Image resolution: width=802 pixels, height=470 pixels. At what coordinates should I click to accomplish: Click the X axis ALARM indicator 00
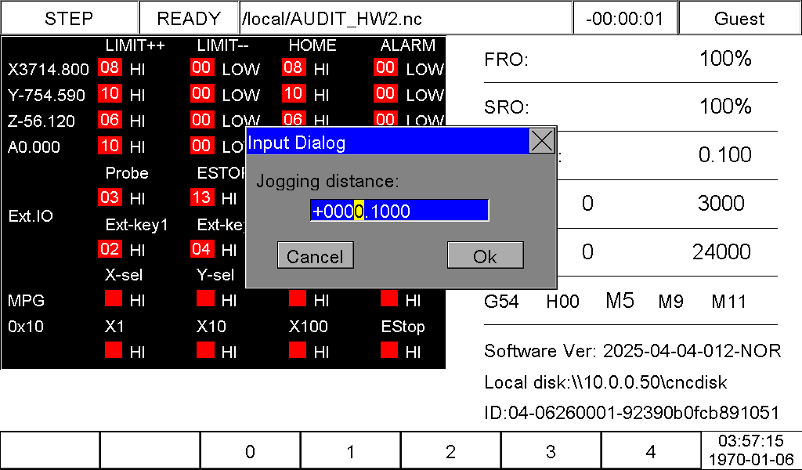tap(385, 67)
